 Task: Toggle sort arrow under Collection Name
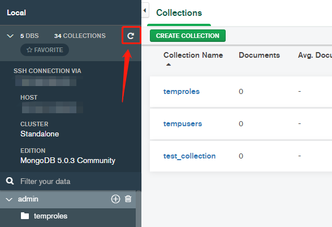click(169, 65)
